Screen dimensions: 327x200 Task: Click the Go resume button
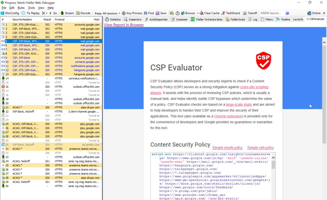pos(53,13)
